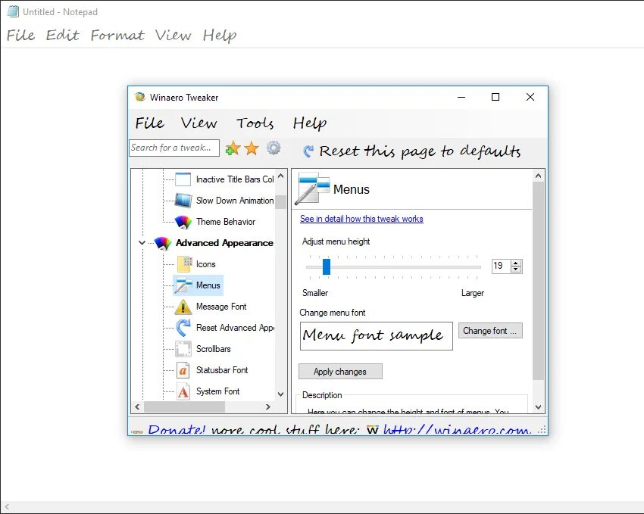This screenshot has width=644, height=514.
Task: Click the Apply changes button
Action: (x=340, y=371)
